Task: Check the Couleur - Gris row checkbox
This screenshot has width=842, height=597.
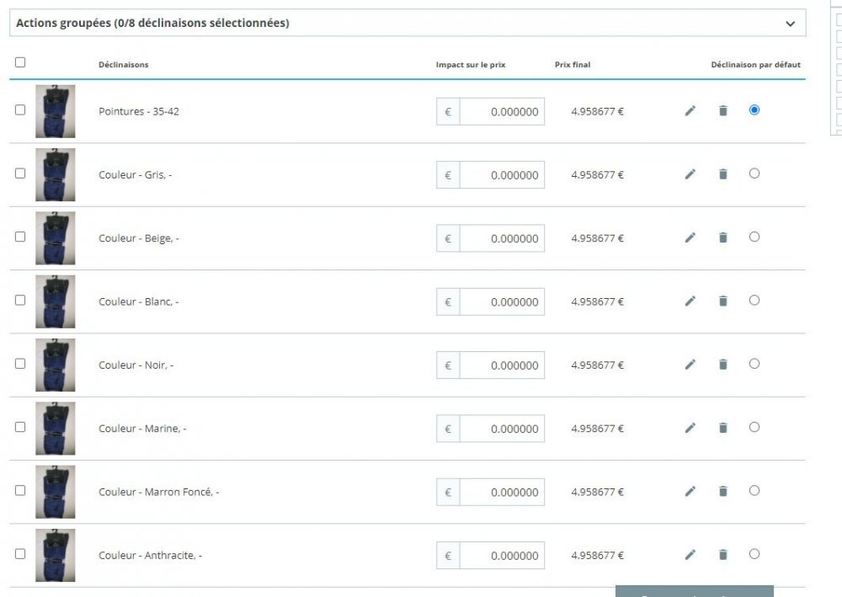Action: point(20,173)
